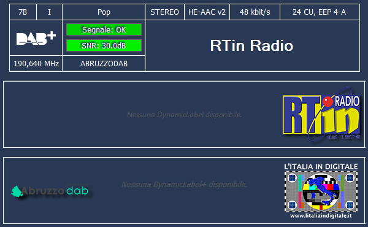This screenshot has width=368, height=227.
Task: Click the Segnale: OK status indicator
Action: pyautogui.click(x=104, y=29)
